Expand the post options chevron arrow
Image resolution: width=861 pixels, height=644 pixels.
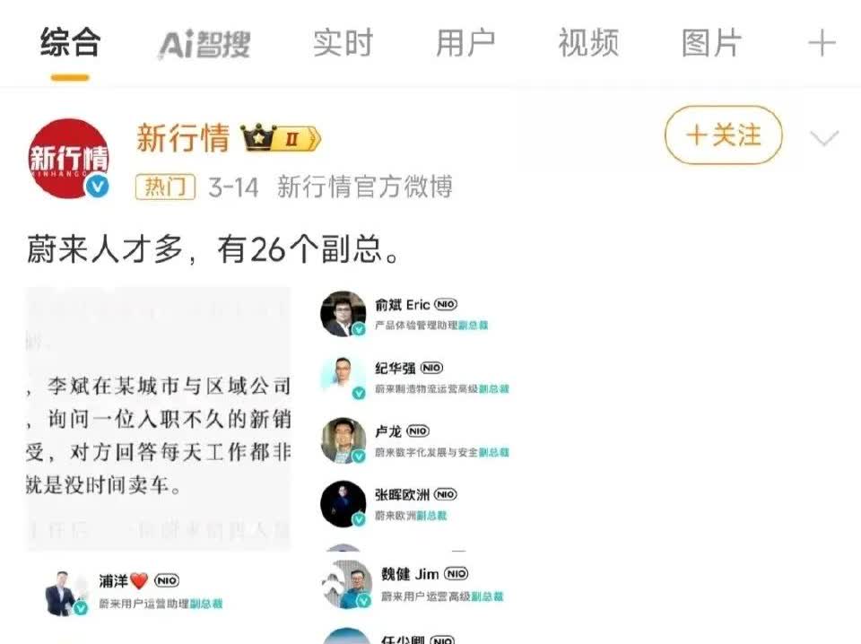(824, 138)
